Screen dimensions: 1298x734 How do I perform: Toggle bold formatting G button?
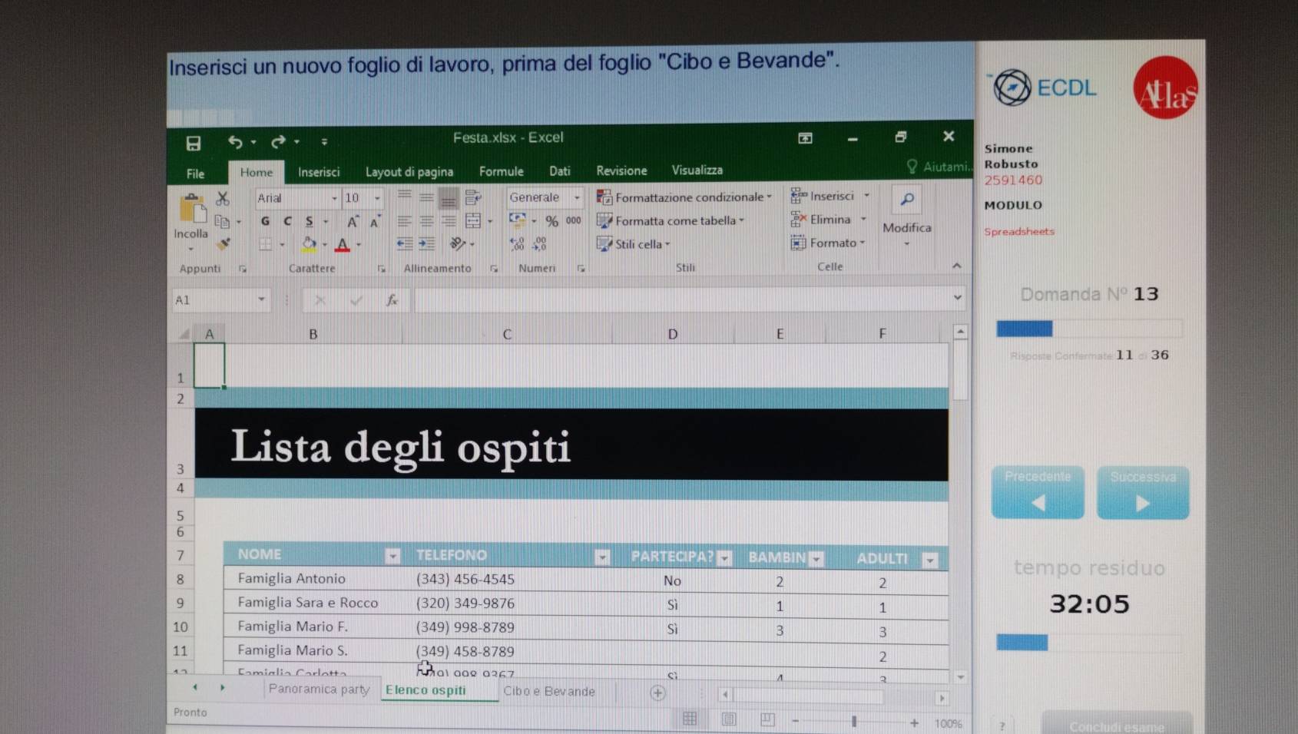[x=265, y=221]
